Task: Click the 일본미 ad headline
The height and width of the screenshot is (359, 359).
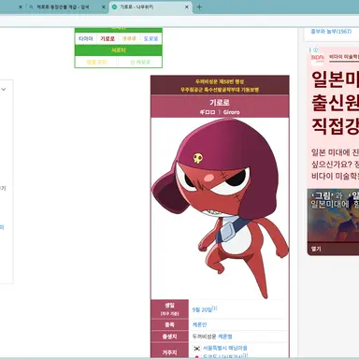Action: click(336, 79)
